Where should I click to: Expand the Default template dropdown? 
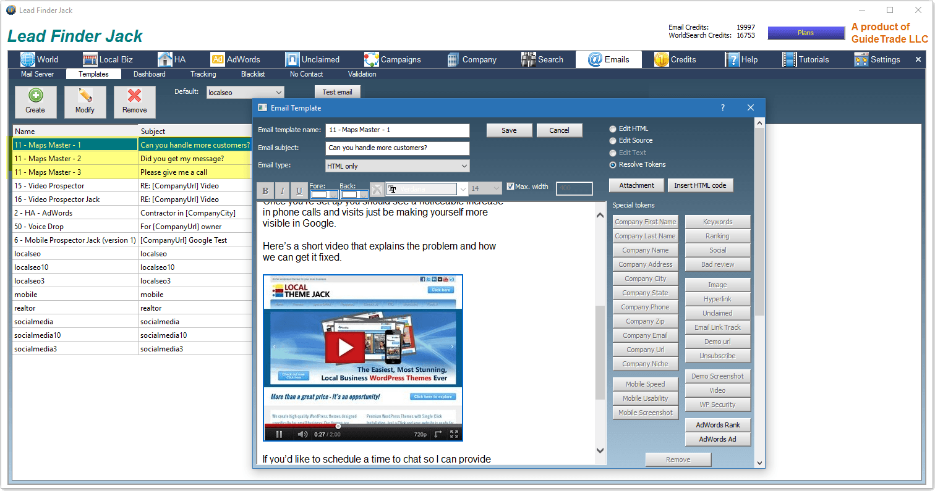(278, 92)
